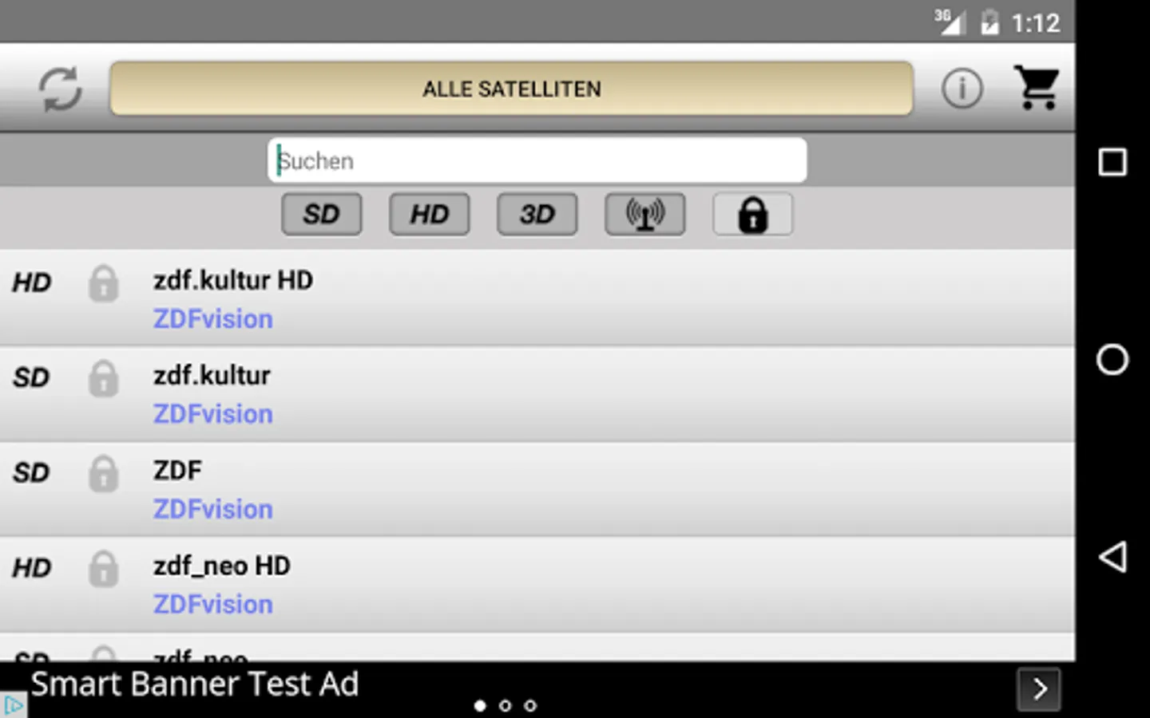Open the ALLE SATELLITEN selector
This screenshot has height=718, width=1150.
tap(511, 89)
